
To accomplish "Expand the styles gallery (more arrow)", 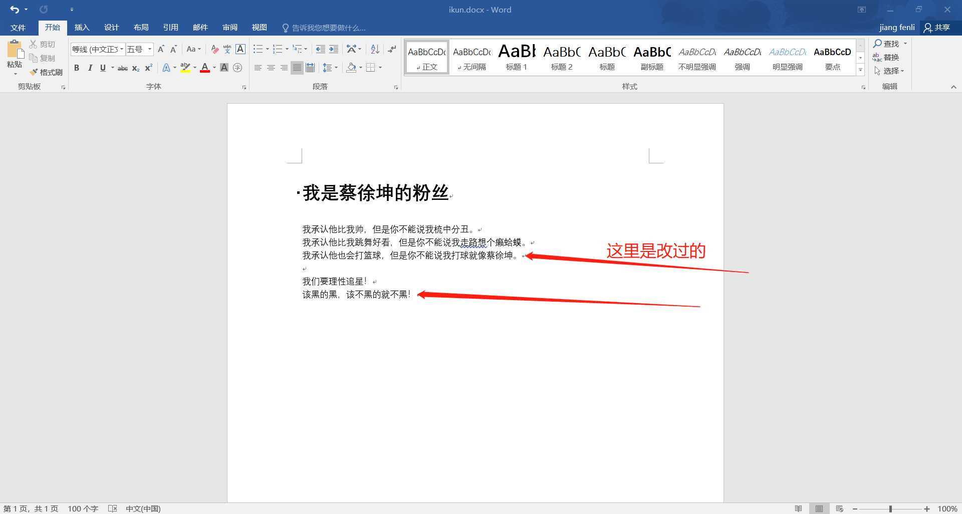I will point(860,70).
